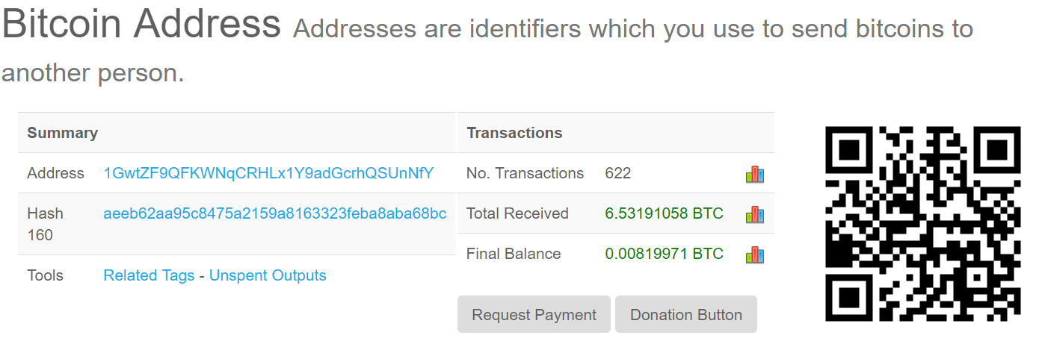The height and width of the screenshot is (350, 1045).
Task: Click the 622 transactions count
Action: (x=617, y=173)
